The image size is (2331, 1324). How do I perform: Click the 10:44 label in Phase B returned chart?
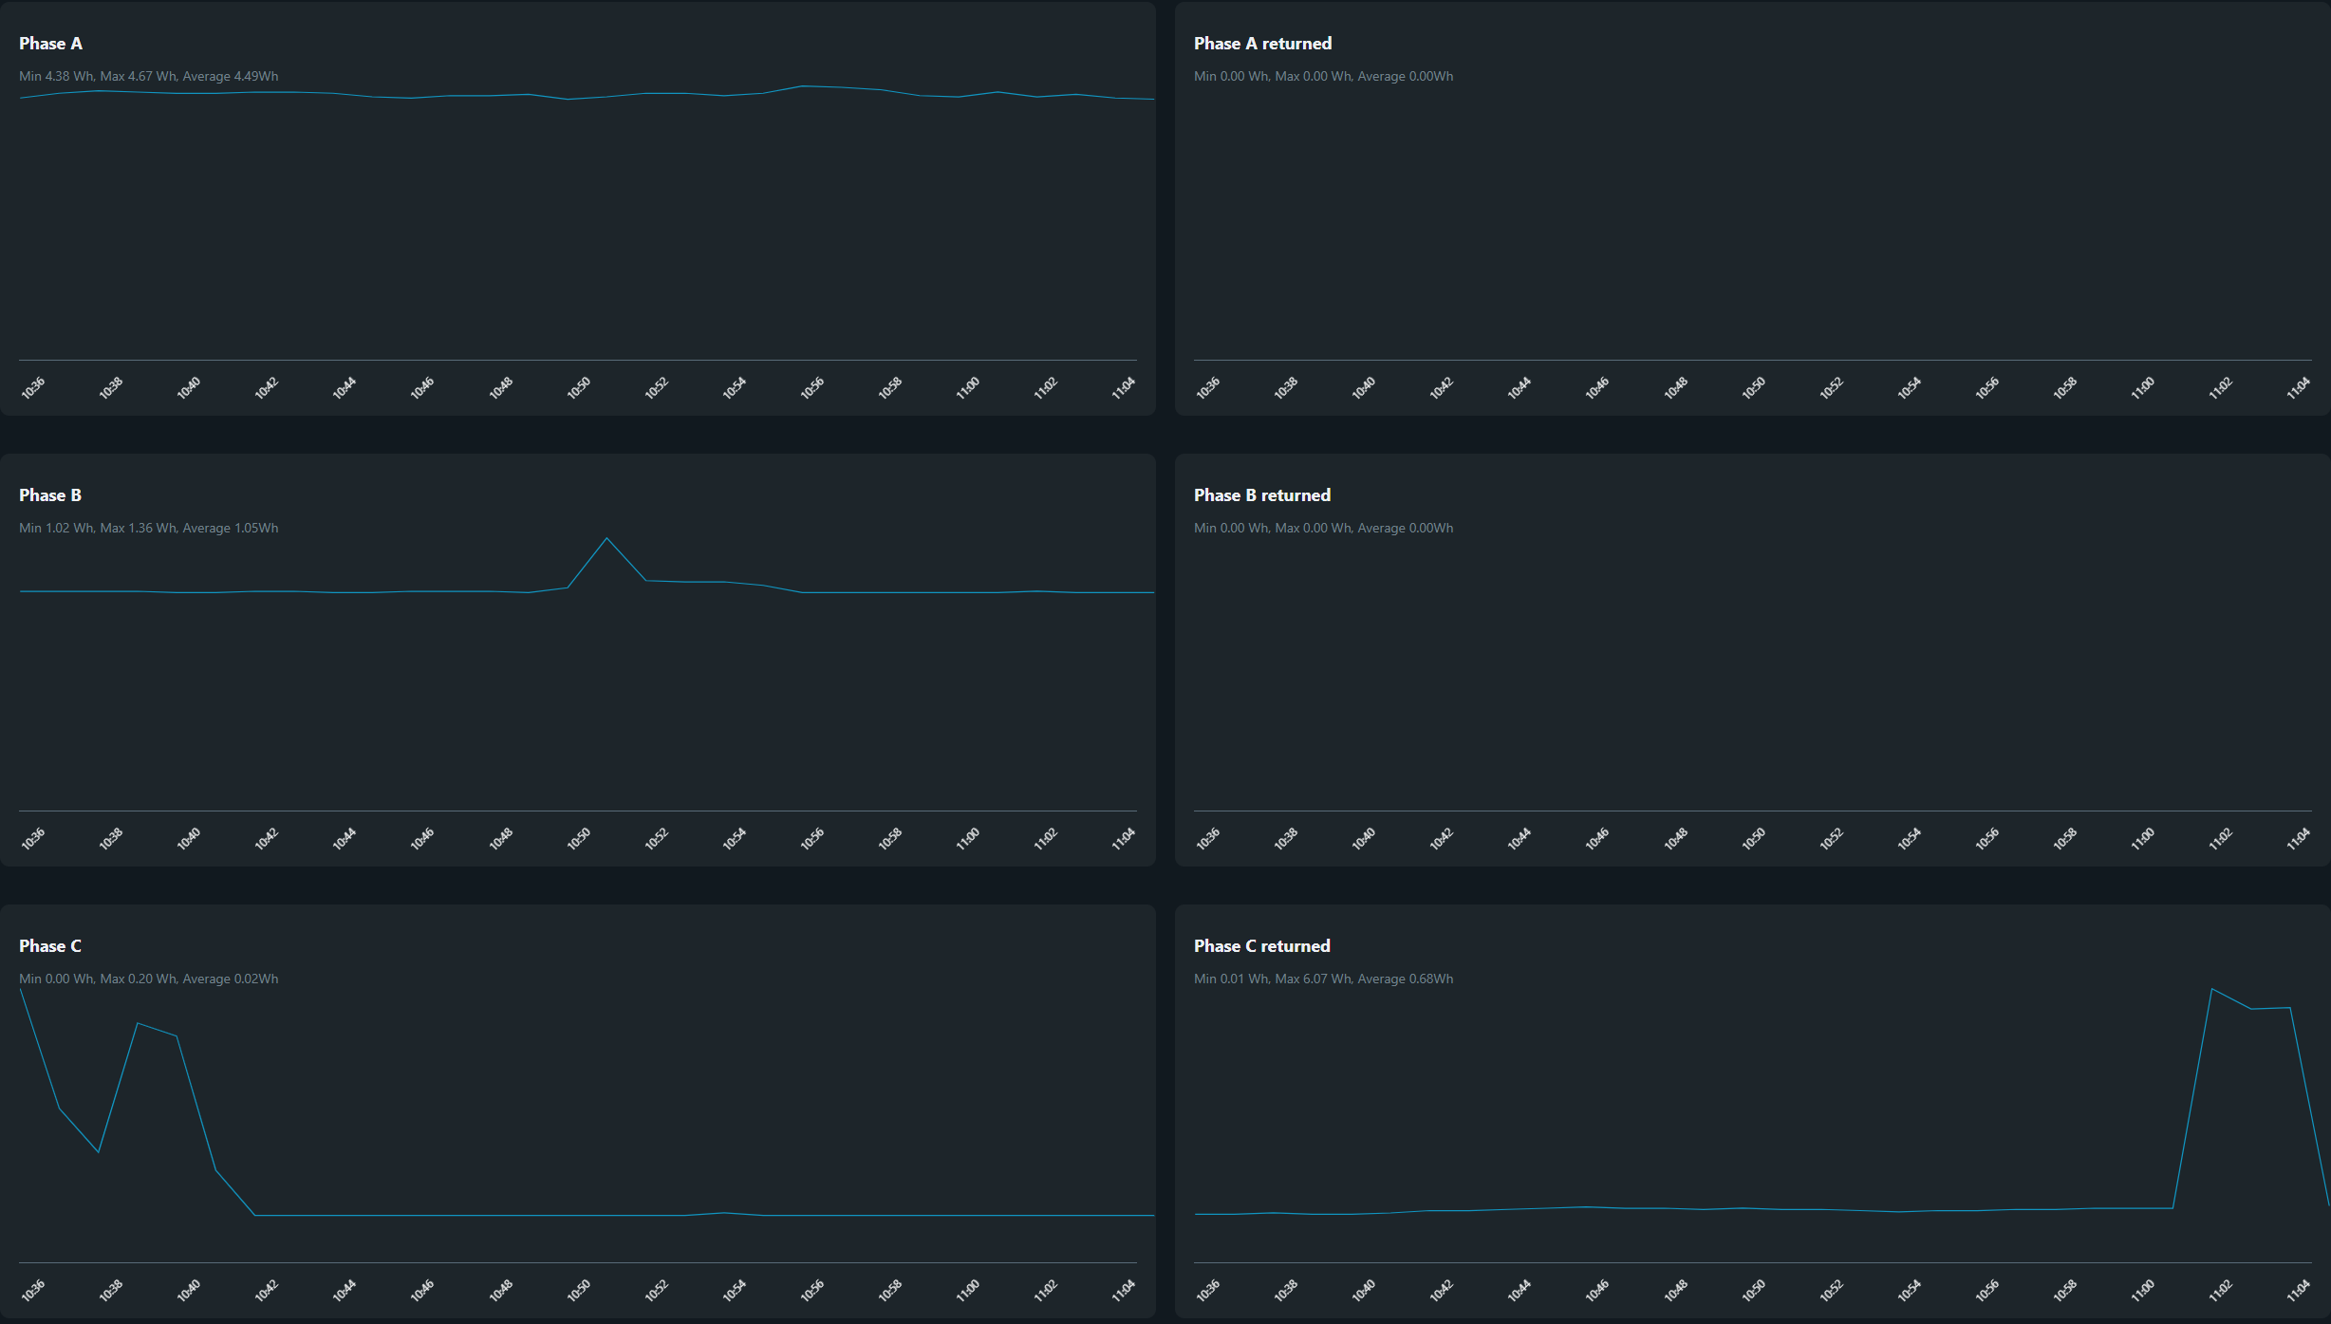click(x=1519, y=839)
